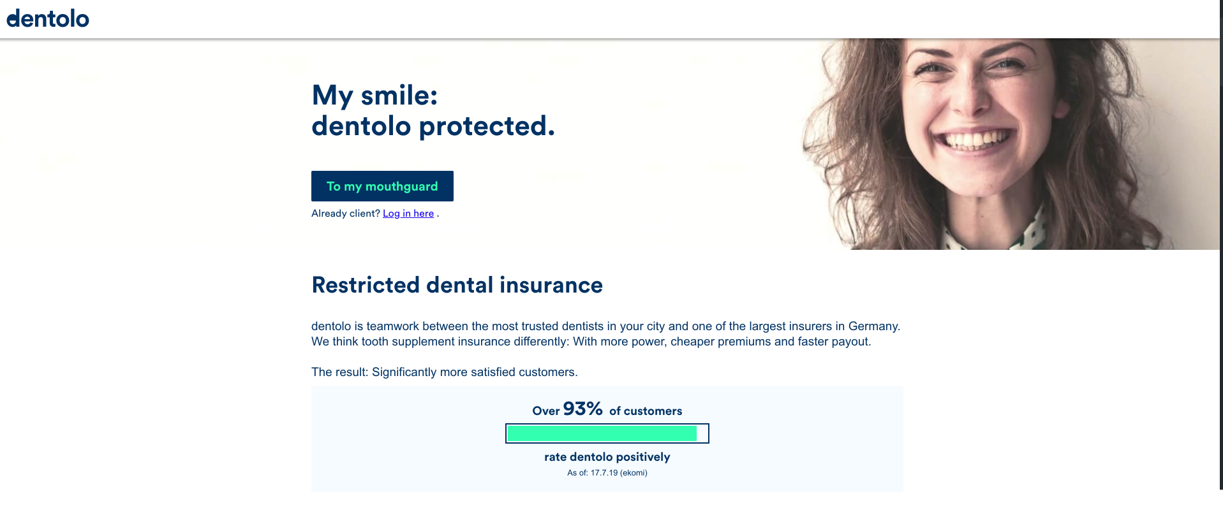Click the 'My smile: dentolo protected.' heading
The height and width of the screenshot is (508, 1223).
pyautogui.click(x=433, y=110)
